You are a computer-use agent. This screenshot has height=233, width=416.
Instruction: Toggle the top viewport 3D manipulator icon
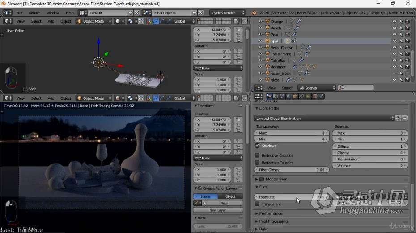pos(149,21)
